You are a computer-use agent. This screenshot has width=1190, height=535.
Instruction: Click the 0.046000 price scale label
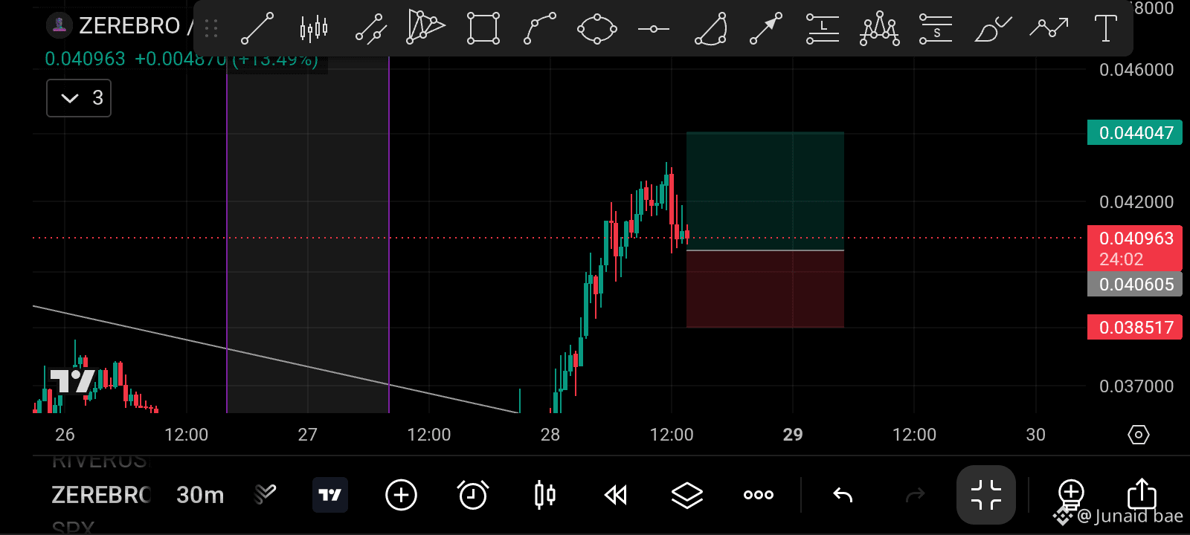pos(1136,70)
